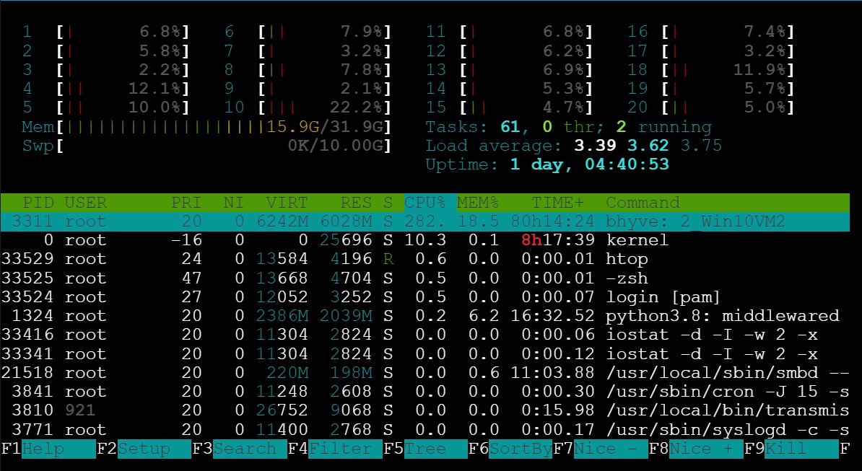The width and height of the screenshot is (862, 471).
Task: Open the F6 SortBy menu
Action: coord(510,449)
